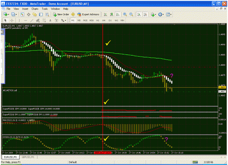The image size is (228, 165).
Task: Expand the Profiles dropdown arrow
Action: click(x=16, y=14)
